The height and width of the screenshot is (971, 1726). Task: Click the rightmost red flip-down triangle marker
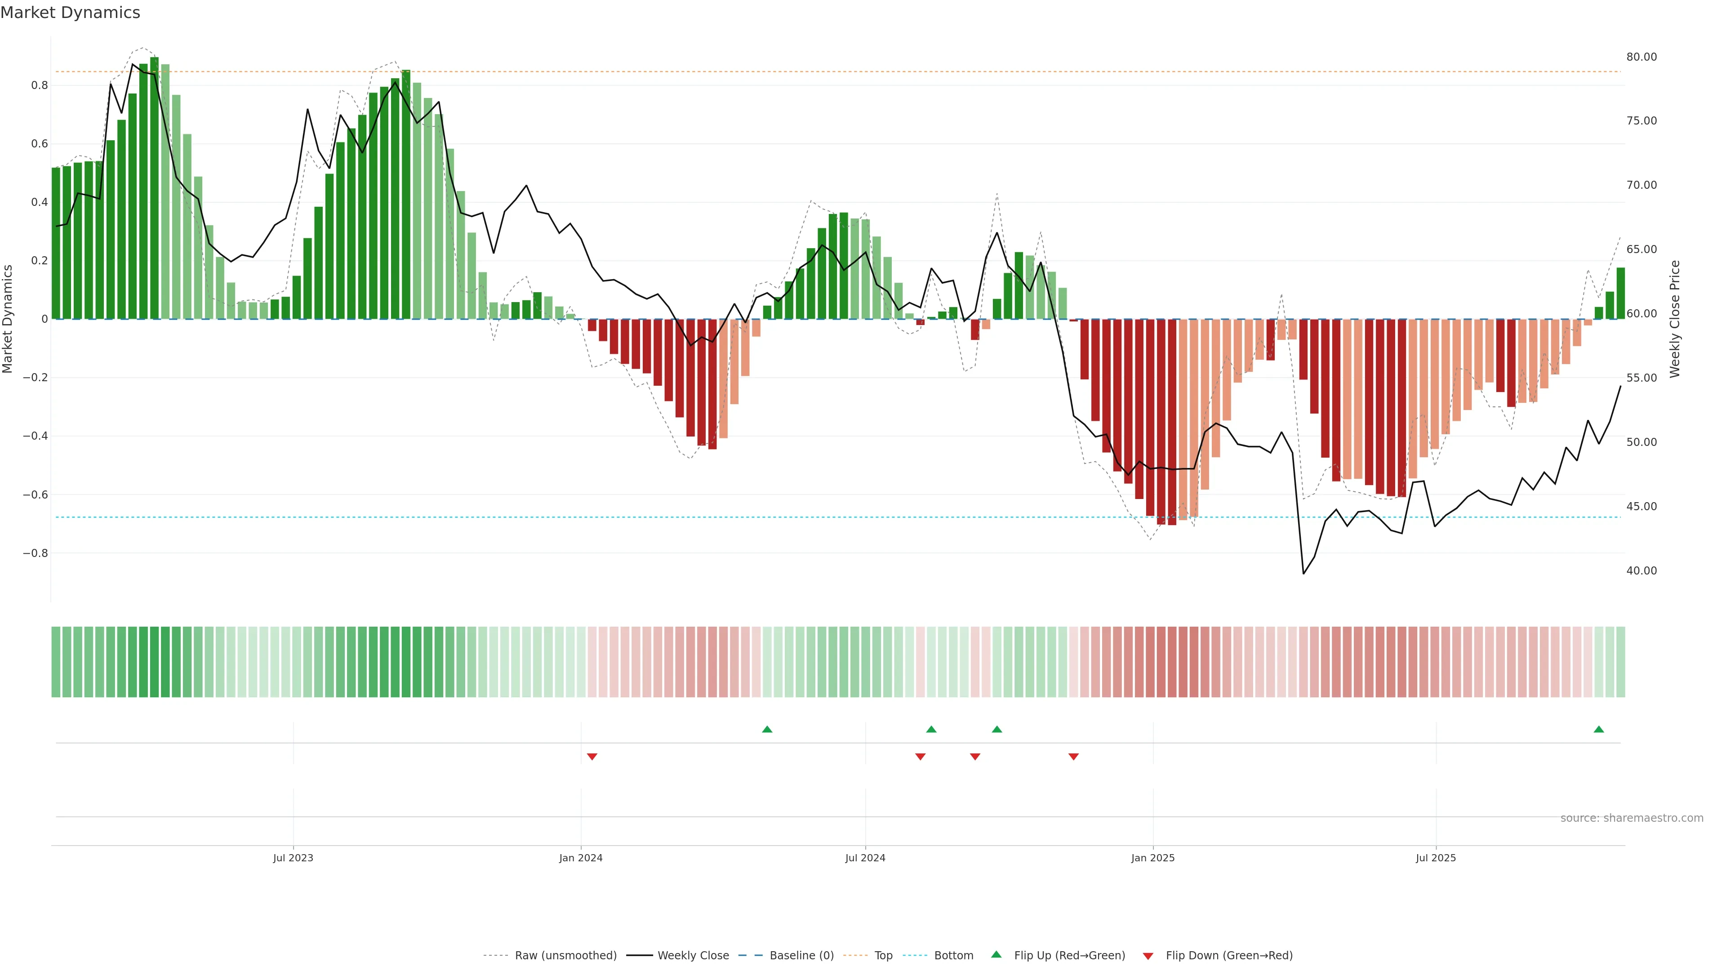point(1073,757)
